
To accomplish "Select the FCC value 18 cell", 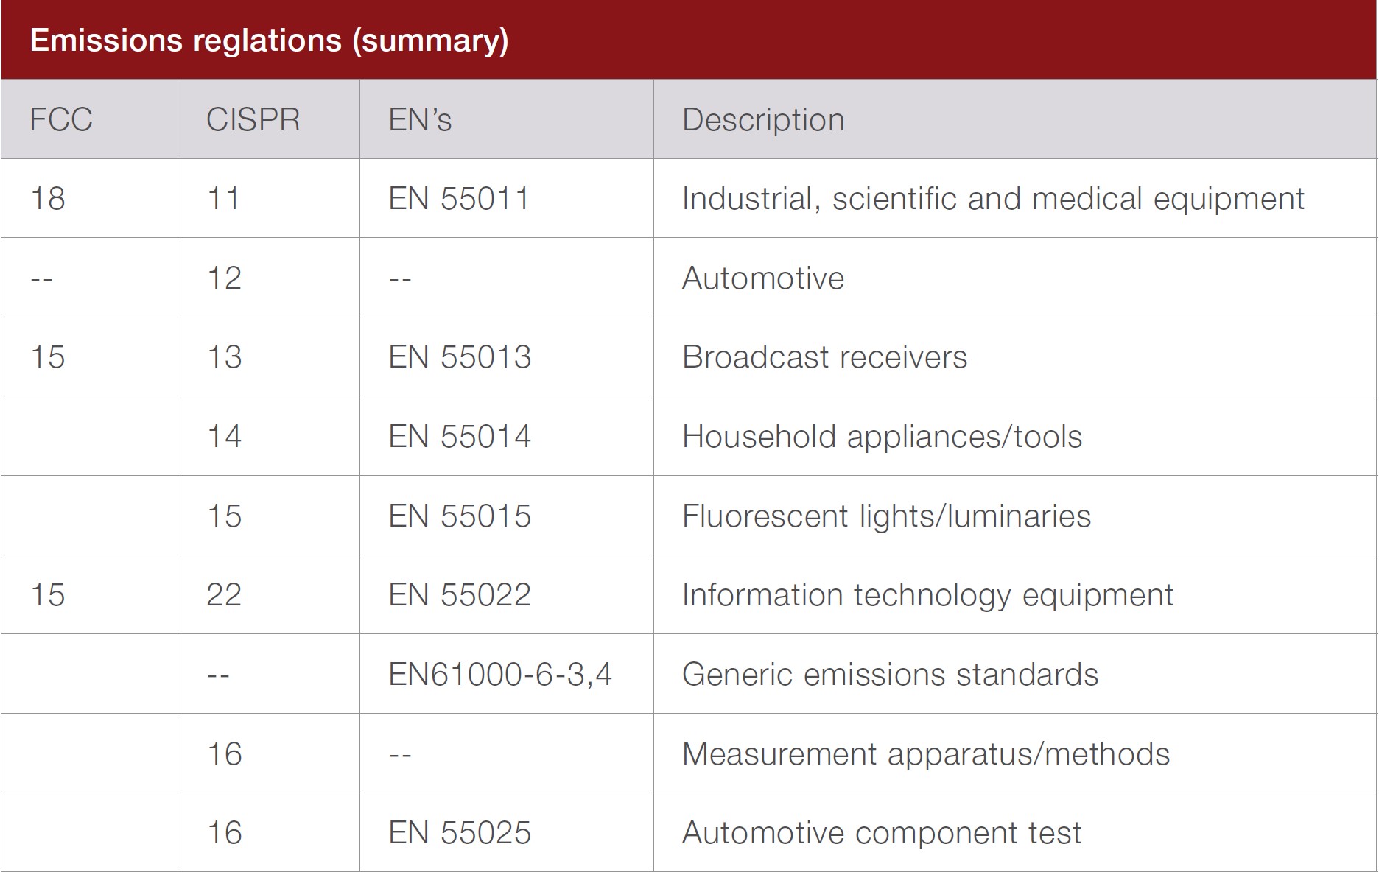I will [48, 199].
